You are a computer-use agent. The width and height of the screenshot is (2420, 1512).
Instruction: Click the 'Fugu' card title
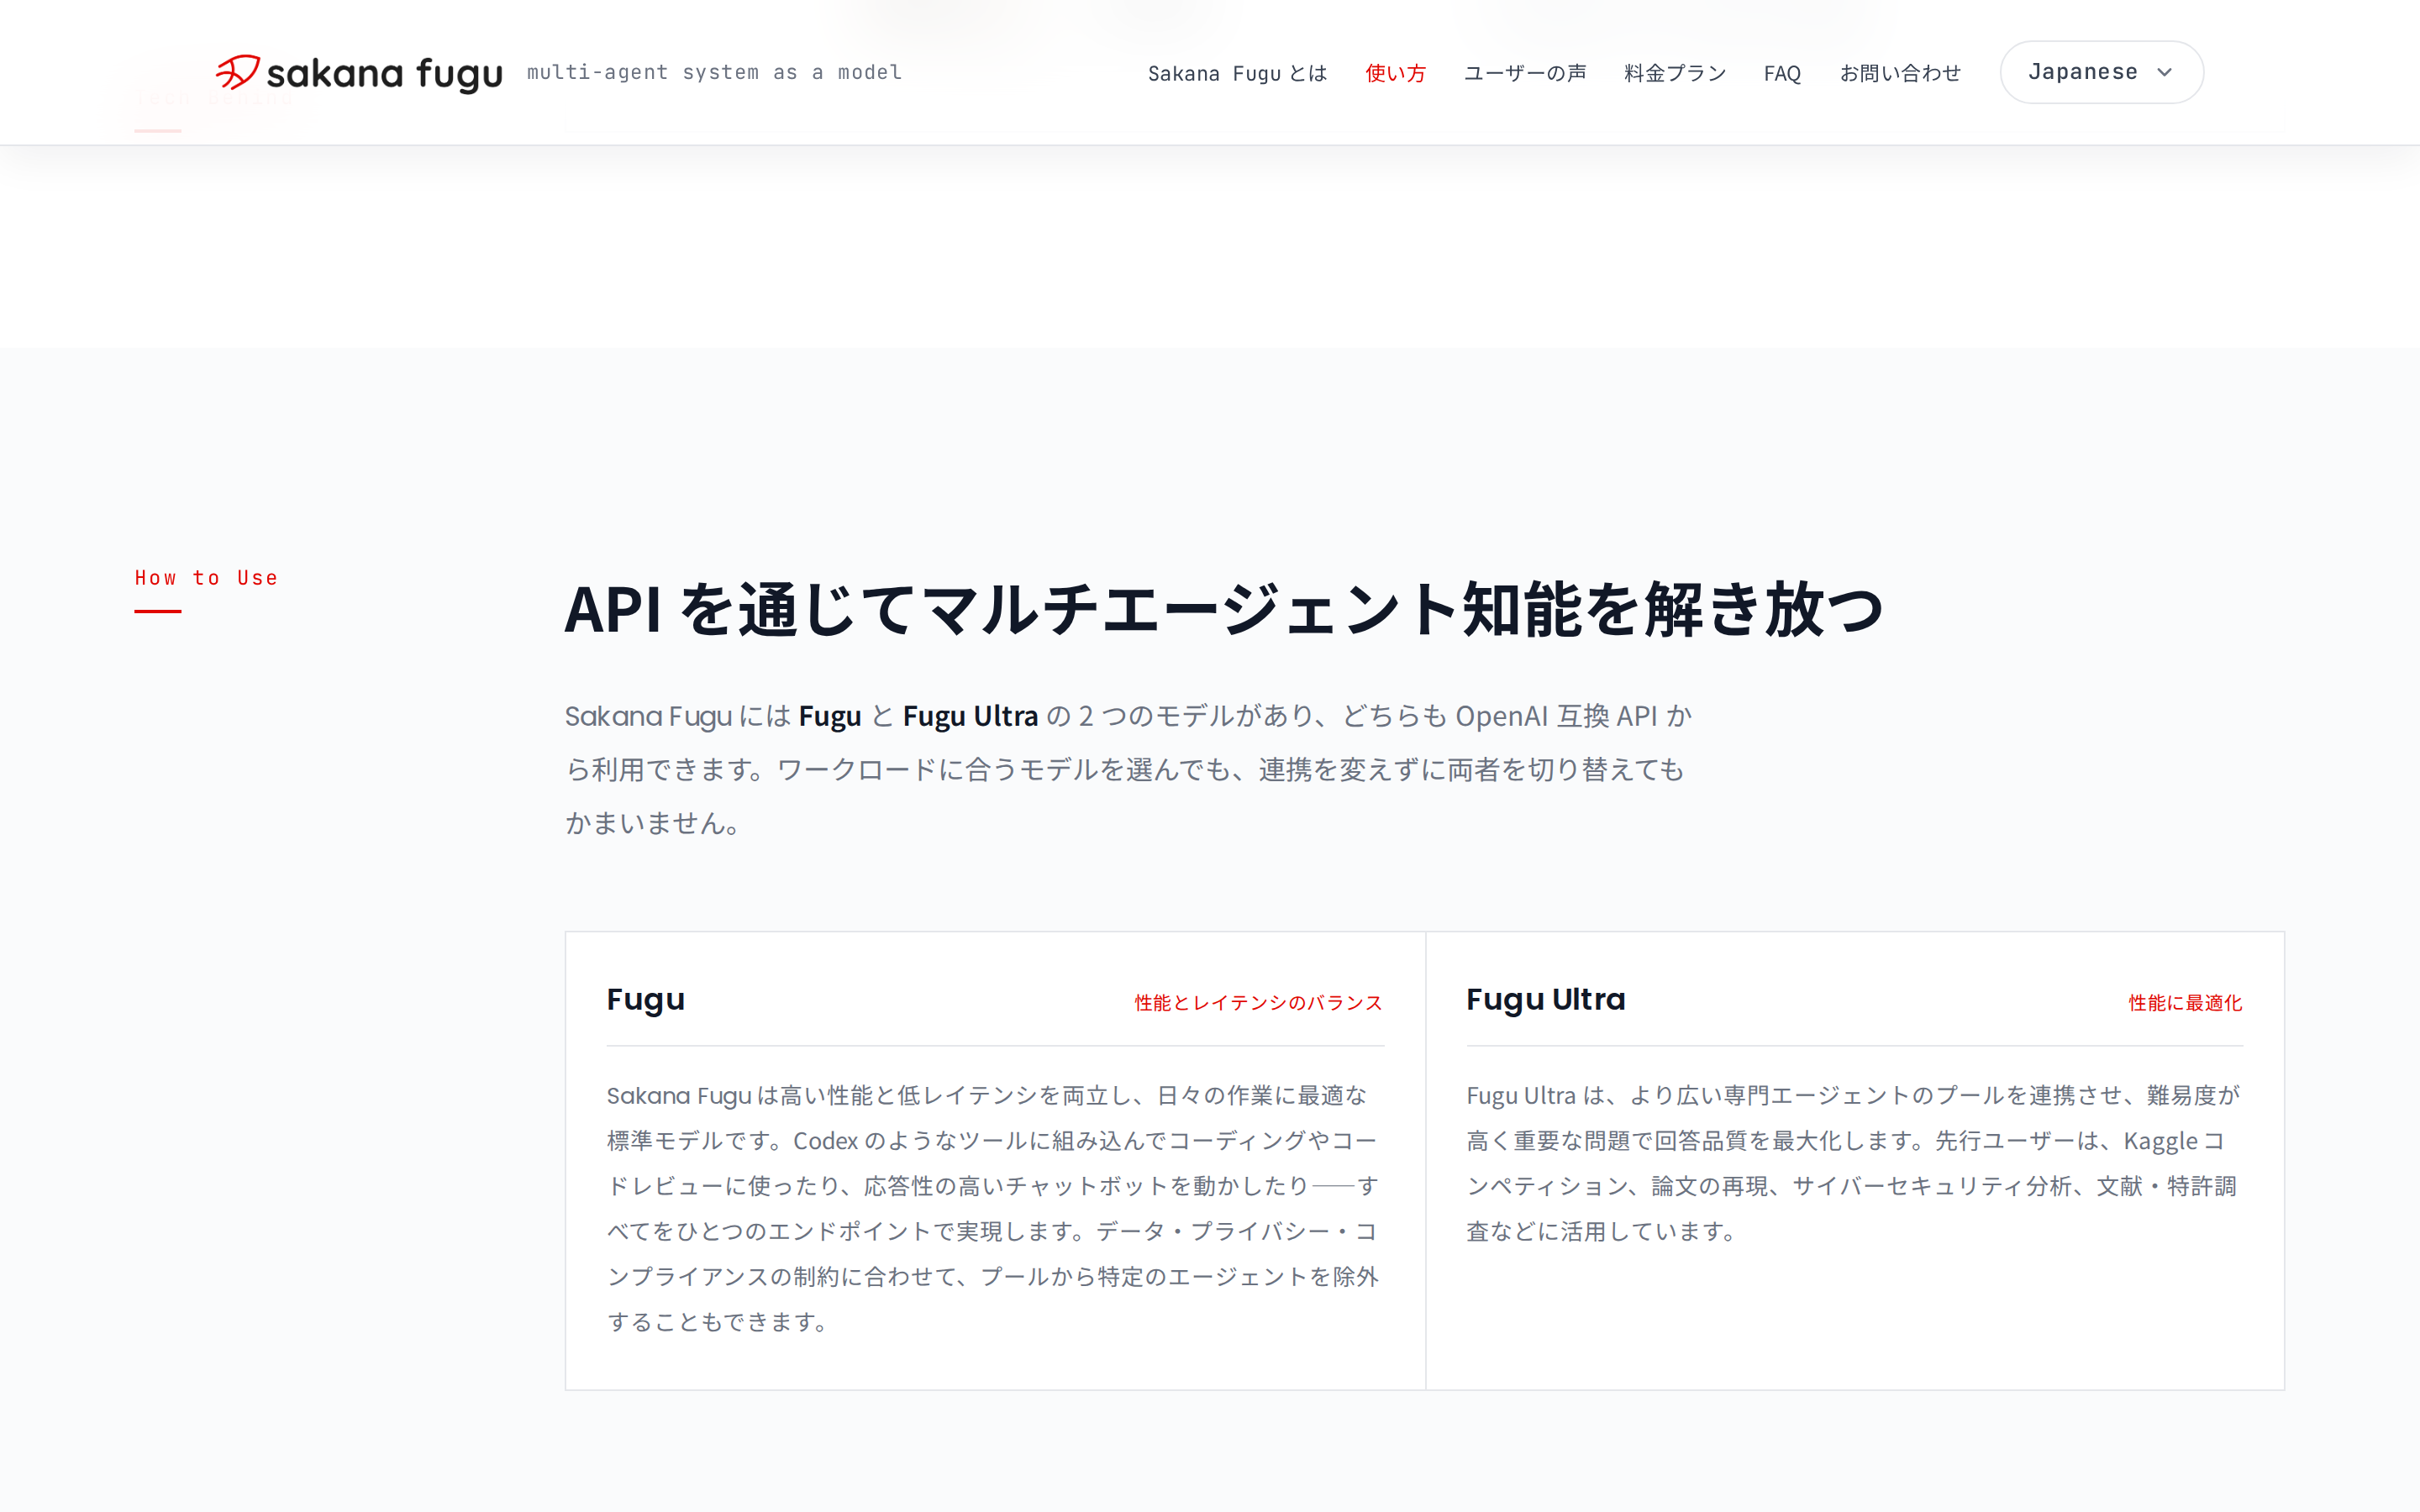pyautogui.click(x=646, y=1000)
